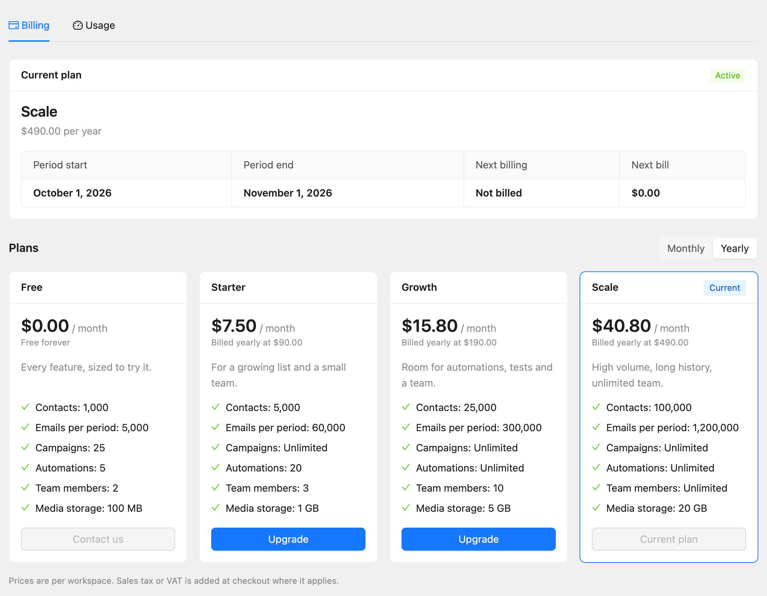Open the Billing tab
Image resolution: width=767 pixels, height=596 pixels.
pos(29,25)
